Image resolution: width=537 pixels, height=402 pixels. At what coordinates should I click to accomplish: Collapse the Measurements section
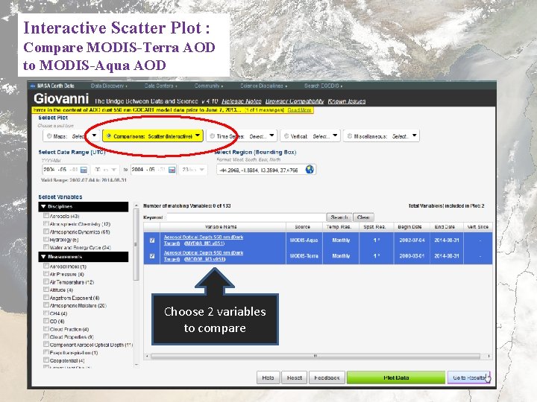point(84,257)
